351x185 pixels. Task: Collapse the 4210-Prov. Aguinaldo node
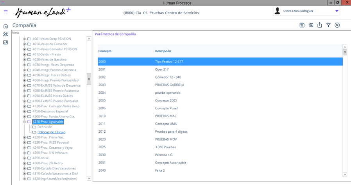25,122
